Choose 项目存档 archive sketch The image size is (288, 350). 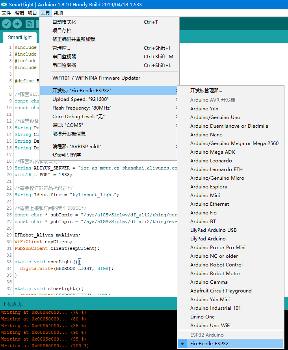click(109, 31)
